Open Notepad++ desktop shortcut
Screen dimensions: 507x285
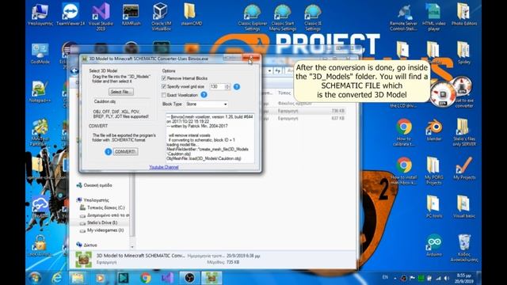click(40, 92)
